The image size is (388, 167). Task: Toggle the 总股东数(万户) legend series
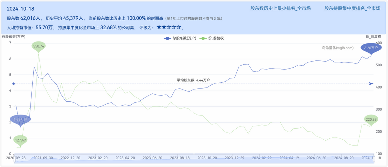tap(180, 38)
